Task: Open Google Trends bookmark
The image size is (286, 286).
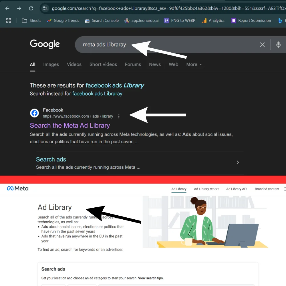Action: point(63,20)
